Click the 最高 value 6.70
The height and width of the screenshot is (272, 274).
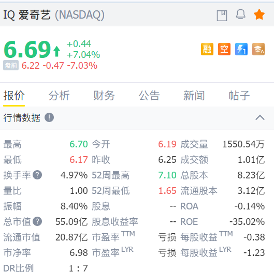(x=79, y=144)
